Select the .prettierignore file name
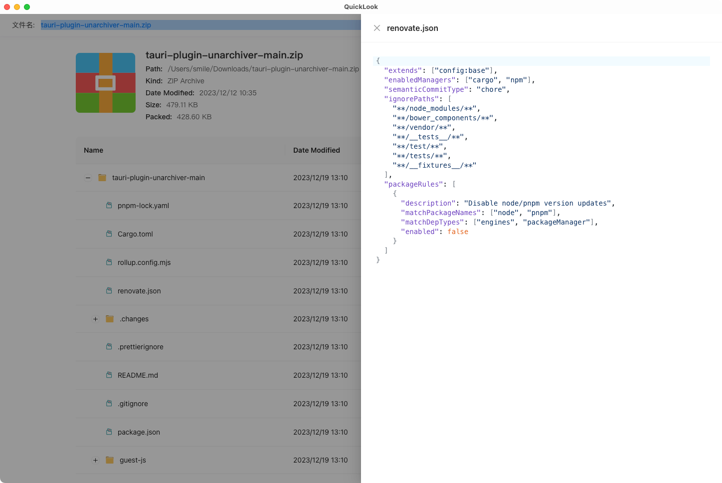The height and width of the screenshot is (483, 722). (141, 347)
